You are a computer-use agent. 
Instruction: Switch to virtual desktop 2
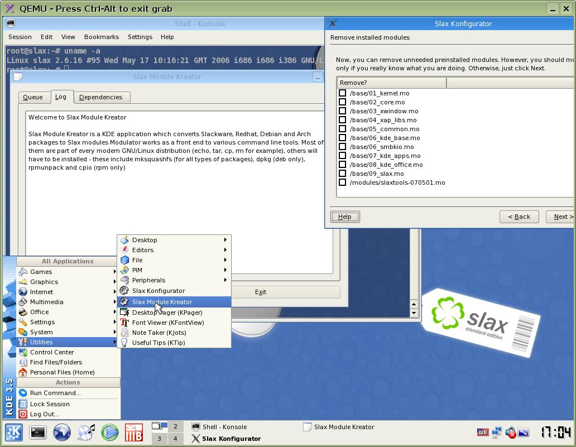click(x=176, y=426)
